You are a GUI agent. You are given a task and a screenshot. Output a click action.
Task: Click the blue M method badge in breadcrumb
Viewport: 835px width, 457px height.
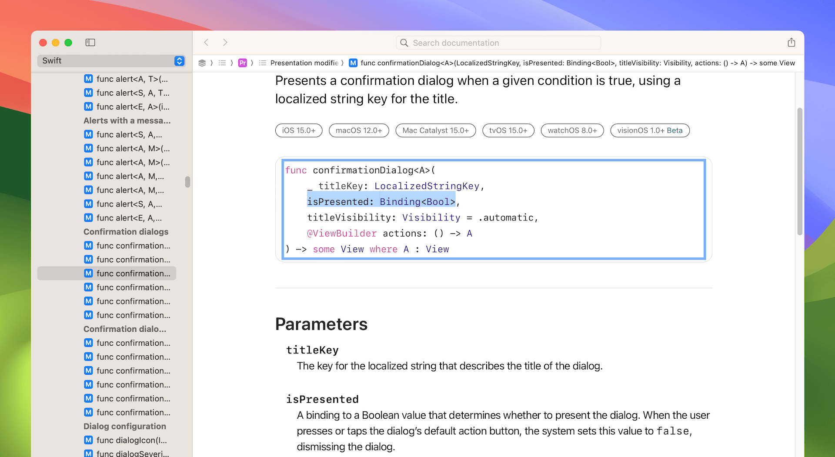[353, 63]
